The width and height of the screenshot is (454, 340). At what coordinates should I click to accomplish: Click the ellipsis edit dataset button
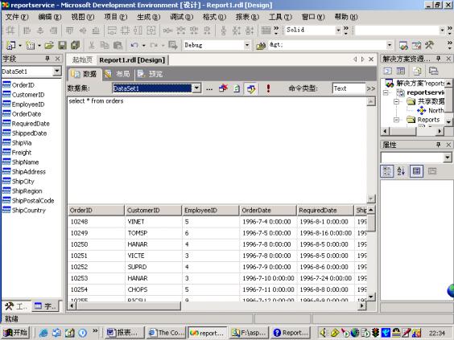pos(209,89)
